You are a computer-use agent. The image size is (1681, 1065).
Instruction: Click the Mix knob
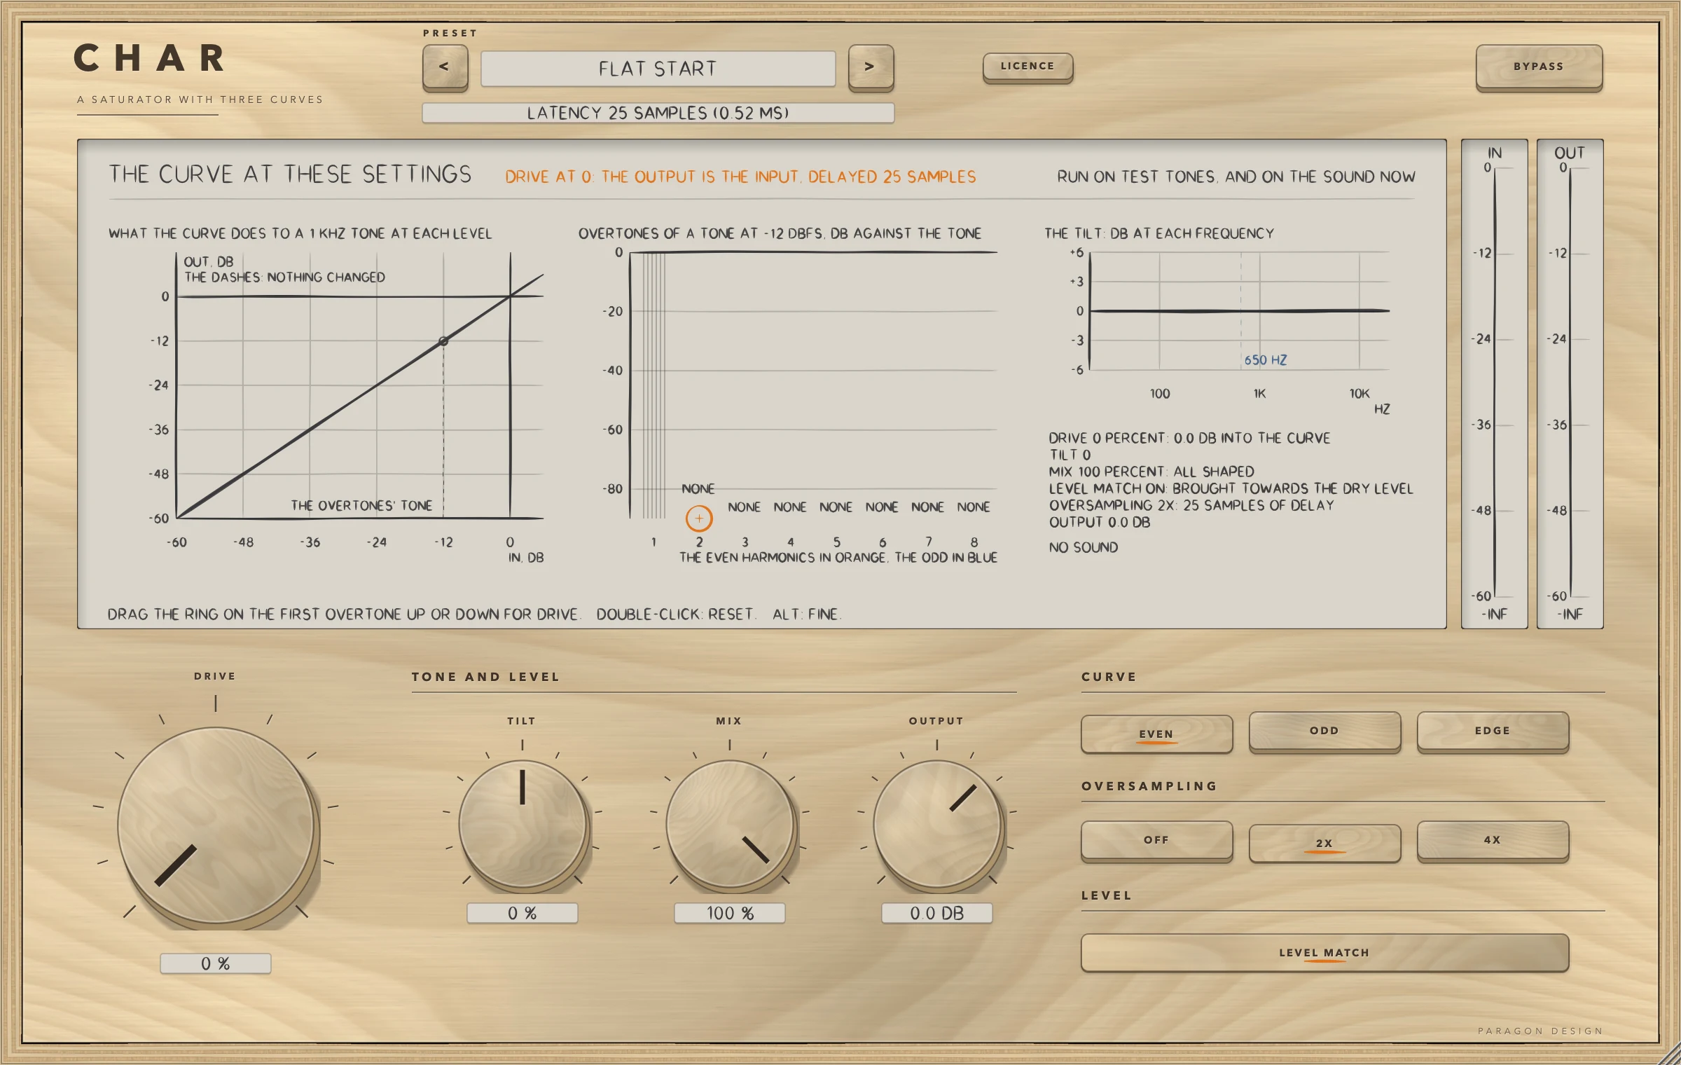730,825
